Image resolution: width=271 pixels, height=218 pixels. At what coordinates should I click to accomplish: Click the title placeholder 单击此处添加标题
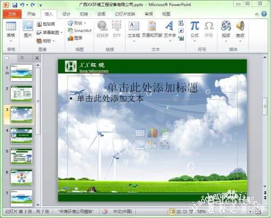click(x=153, y=88)
